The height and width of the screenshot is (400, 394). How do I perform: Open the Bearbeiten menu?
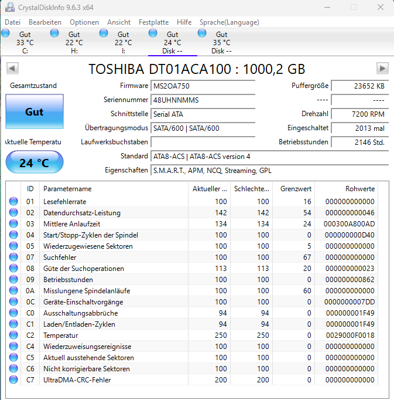coord(45,22)
